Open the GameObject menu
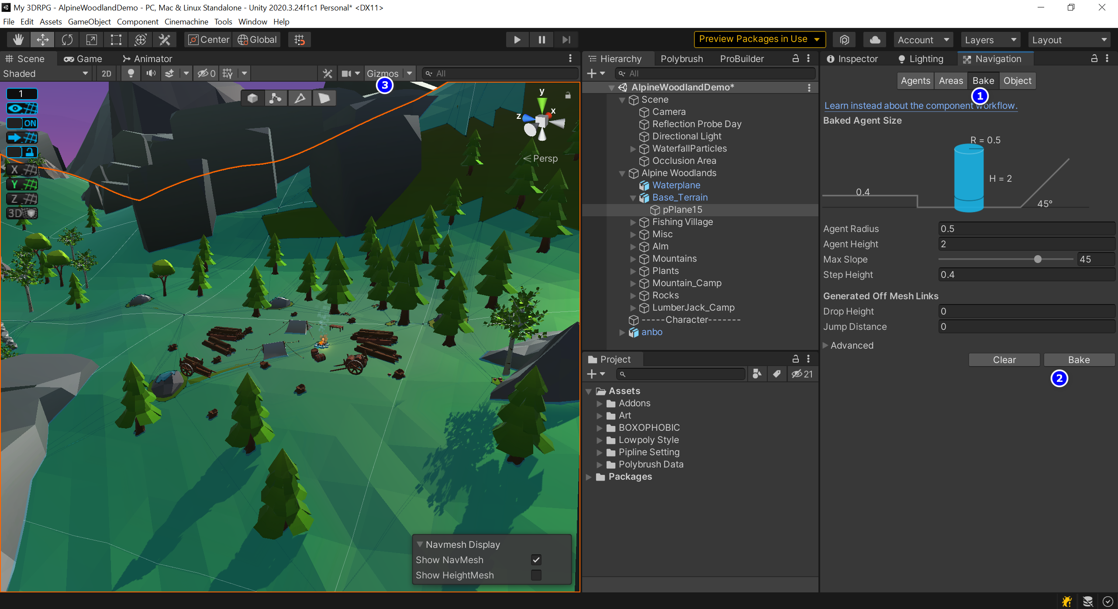This screenshot has height=609, width=1118. [90, 21]
